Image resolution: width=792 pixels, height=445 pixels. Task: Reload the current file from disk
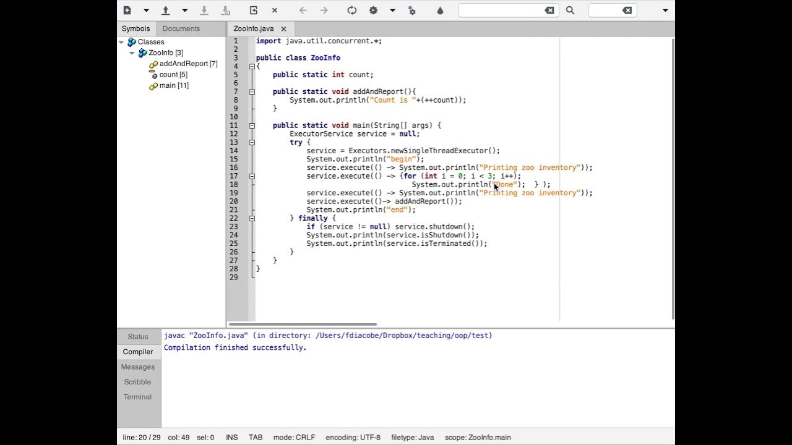(x=253, y=10)
